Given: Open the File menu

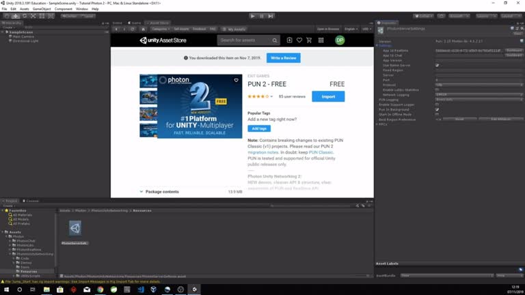Looking at the screenshot, I should click(4, 9).
